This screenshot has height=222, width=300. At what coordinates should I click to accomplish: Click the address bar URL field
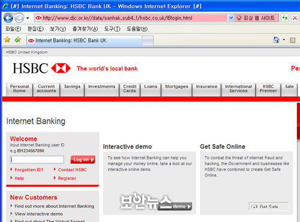[x=131, y=18]
